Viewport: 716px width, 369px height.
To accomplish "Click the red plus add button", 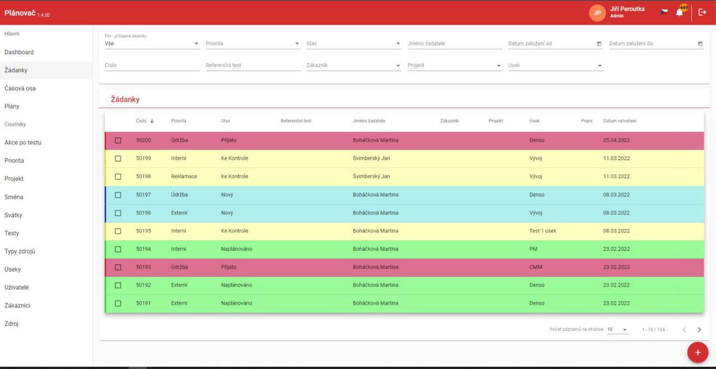I will 697,352.
